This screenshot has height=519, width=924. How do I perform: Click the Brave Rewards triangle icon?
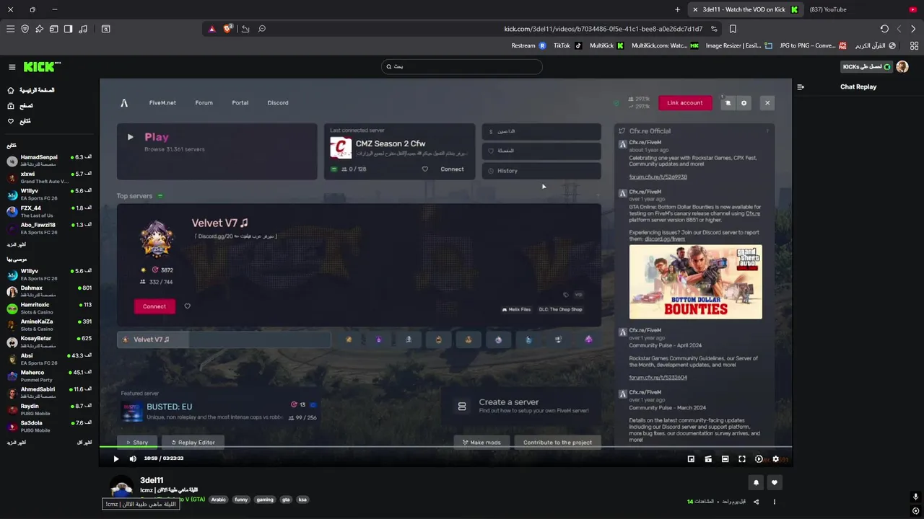pos(212,29)
